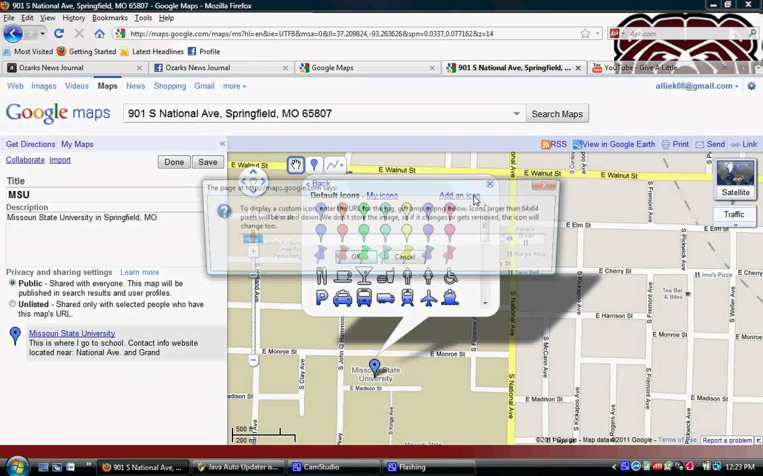Open Missouri State University placemark link in sidebar
This screenshot has height=476, width=763.
(72, 333)
